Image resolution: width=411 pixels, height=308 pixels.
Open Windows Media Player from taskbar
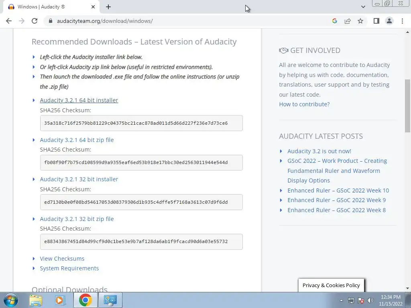pos(60,300)
